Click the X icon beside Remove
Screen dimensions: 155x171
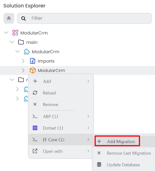pyautogui.click(x=35, y=104)
